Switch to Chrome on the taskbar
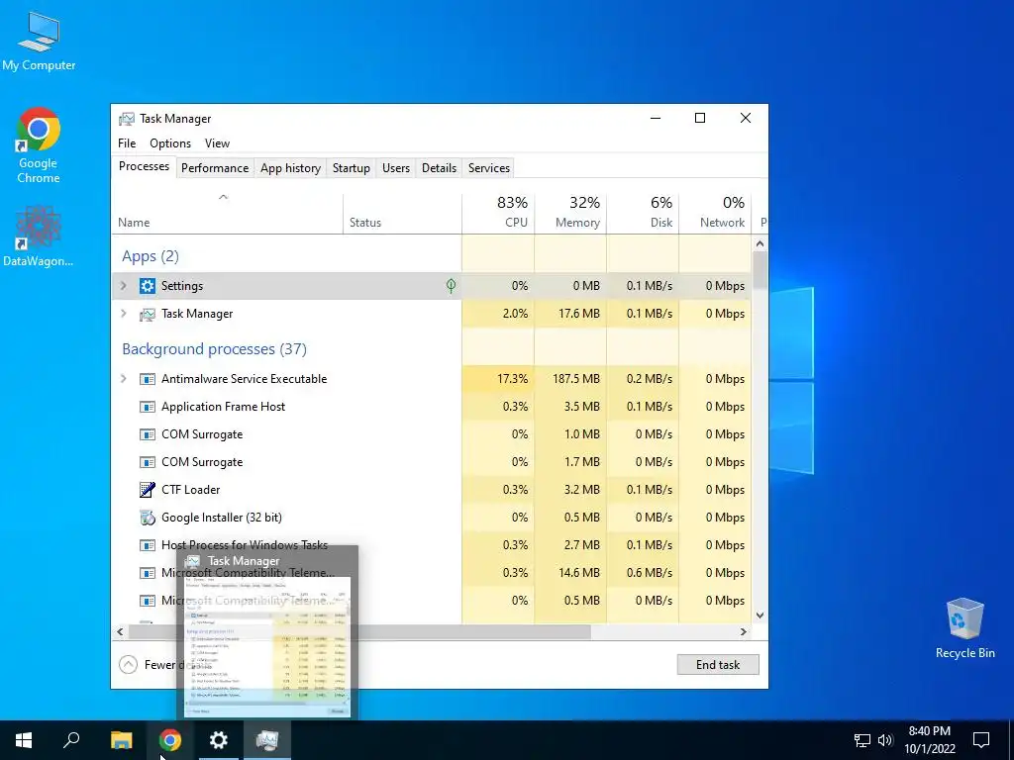 click(x=170, y=740)
